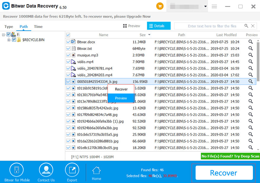Preview t017f09d824834c7a48.jpg via magnifier icon
The image size is (260, 183).
[251, 115]
